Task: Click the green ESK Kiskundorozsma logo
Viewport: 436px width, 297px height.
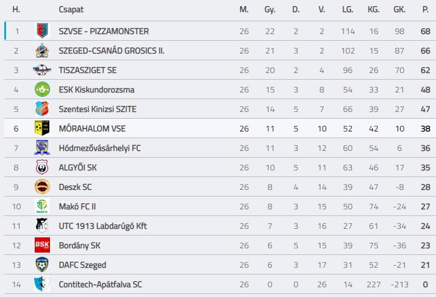Action: coord(42,89)
